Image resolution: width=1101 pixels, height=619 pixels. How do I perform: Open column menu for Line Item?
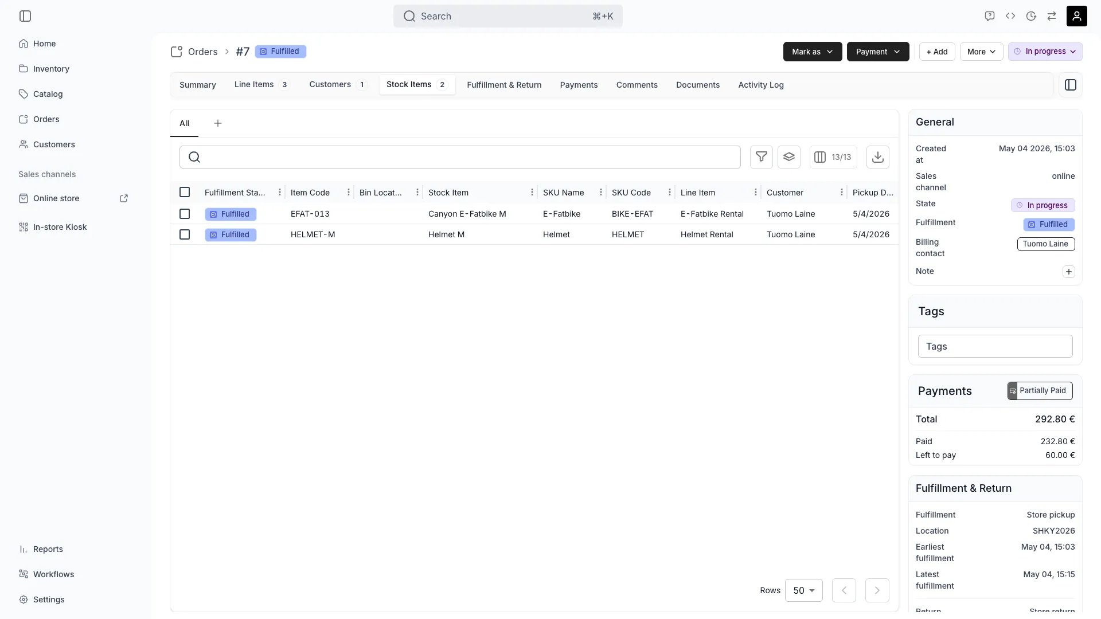pyautogui.click(x=756, y=193)
